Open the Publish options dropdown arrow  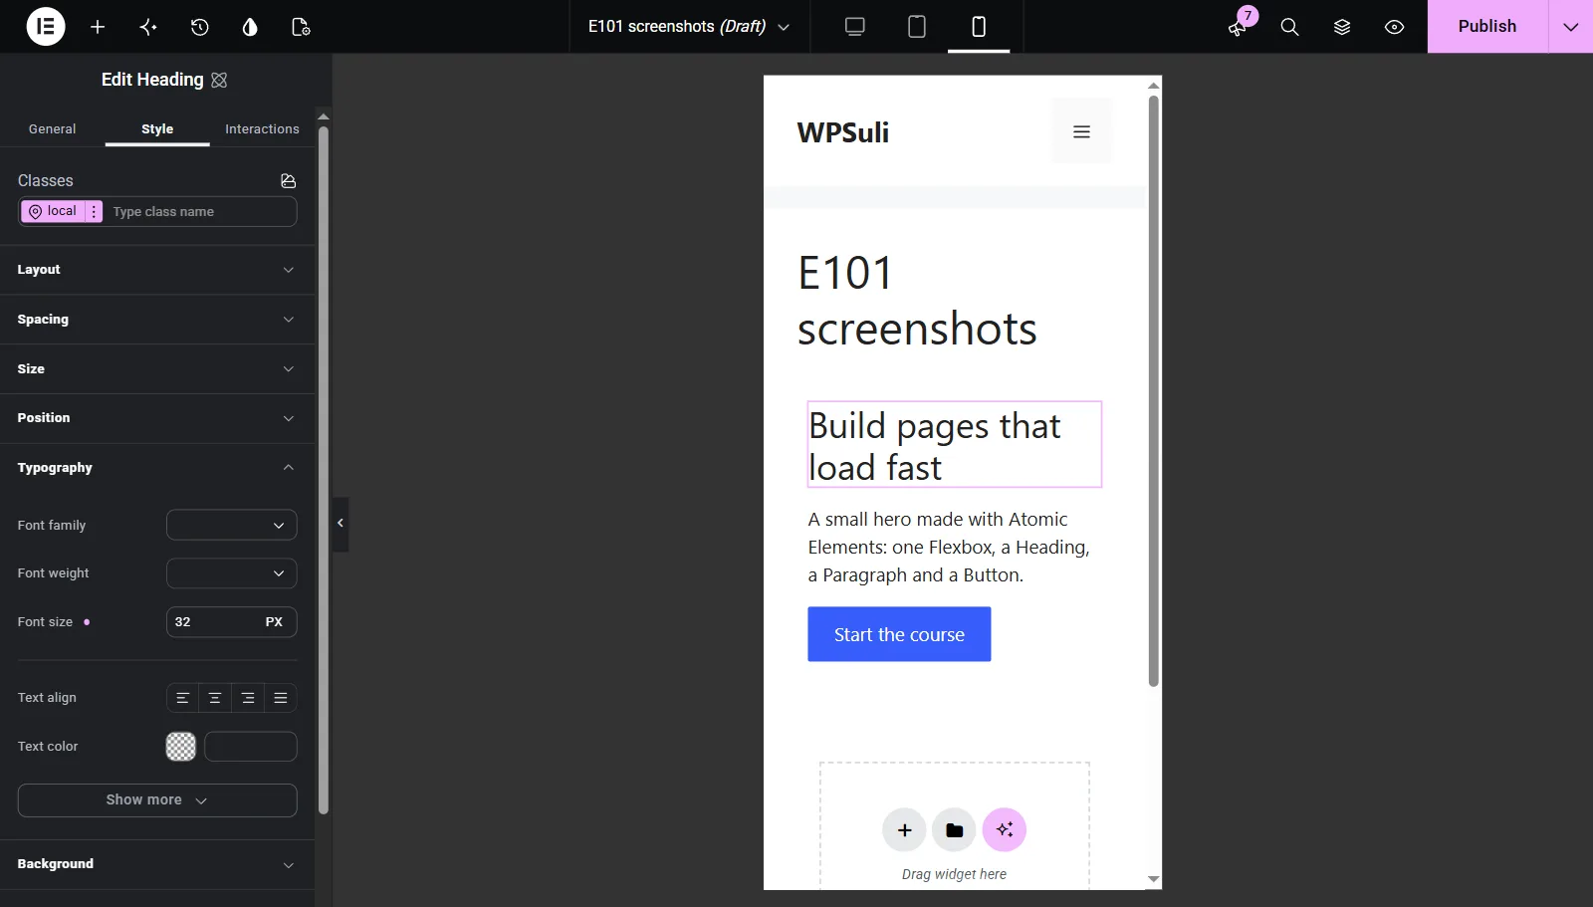[x=1571, y=27]
